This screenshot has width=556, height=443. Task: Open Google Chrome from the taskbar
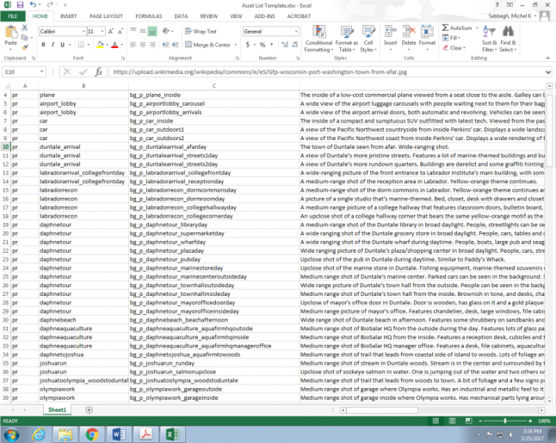click(92, 434)
